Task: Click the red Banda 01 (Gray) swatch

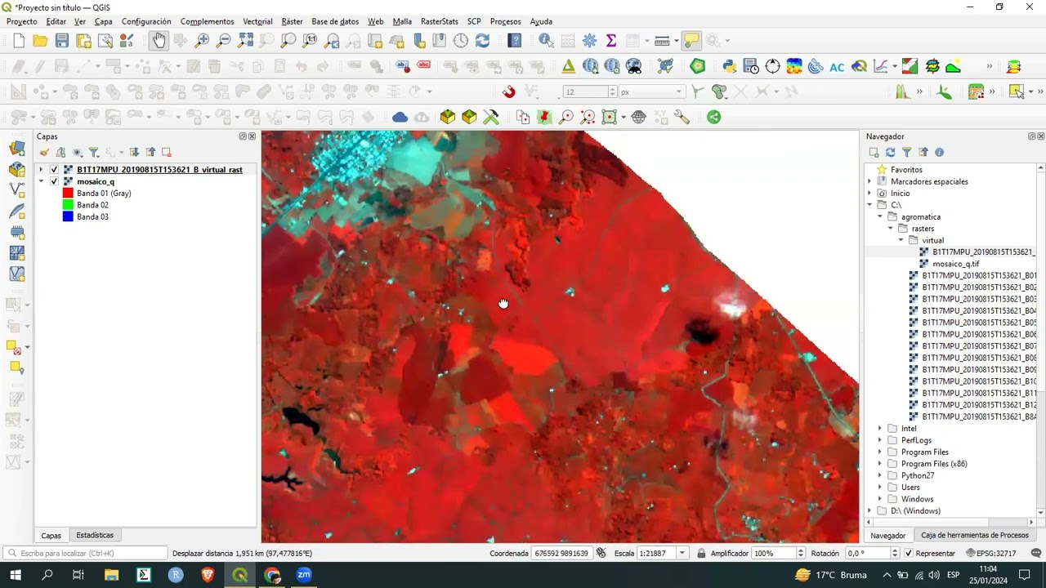Action: point(68,194)
